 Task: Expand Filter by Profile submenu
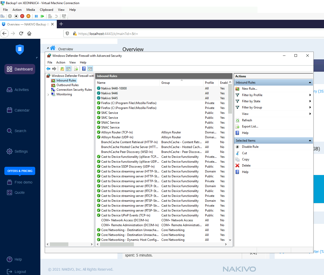coord(310,95)
